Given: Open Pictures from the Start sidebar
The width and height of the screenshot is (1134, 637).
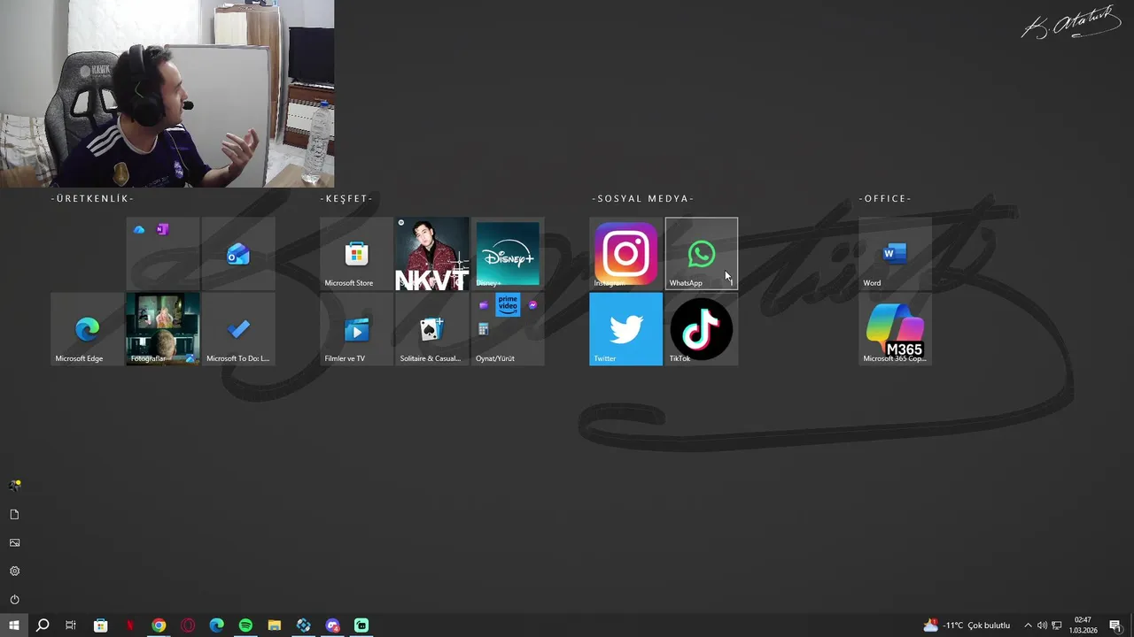Looking at the screenshot, I should [14, 542].
